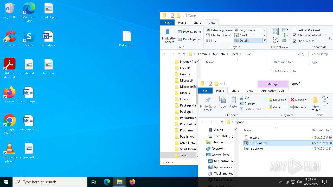Click the Navigation pane button in Temp window
The width and height of the screenshot is (333, 187).
[169, 36]
